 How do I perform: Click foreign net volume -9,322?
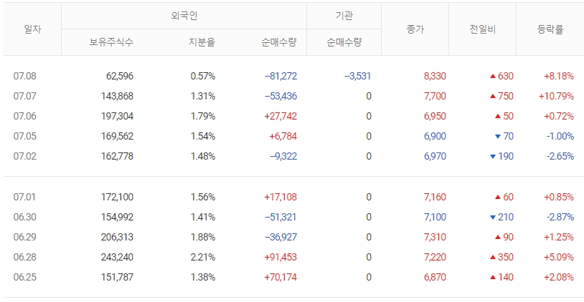pyautogui.click(x=283, y=157)
